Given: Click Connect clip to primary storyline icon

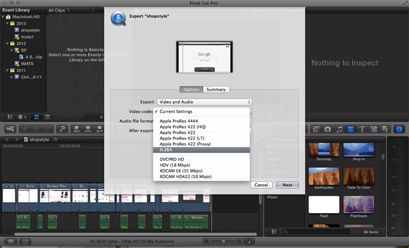Looking at the screenshot, I should [77, 129].
